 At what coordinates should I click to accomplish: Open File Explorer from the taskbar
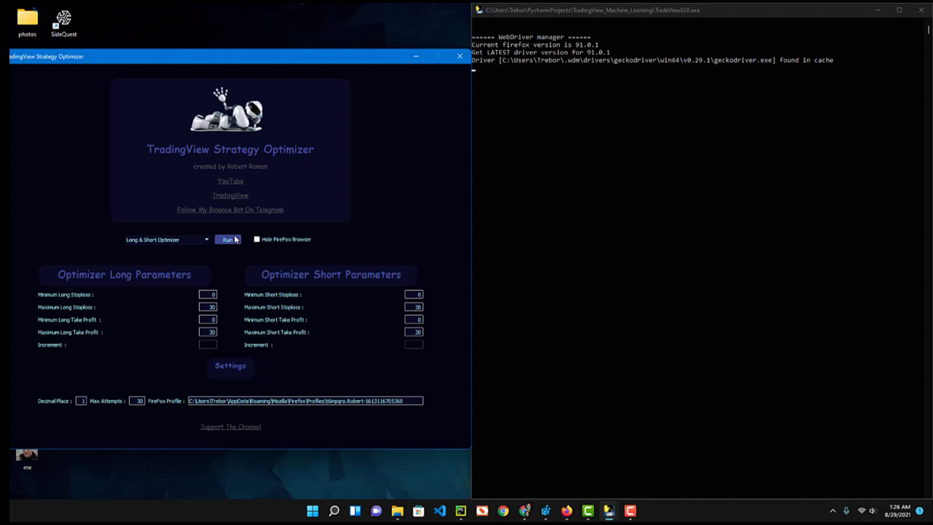tap(397, 511)
